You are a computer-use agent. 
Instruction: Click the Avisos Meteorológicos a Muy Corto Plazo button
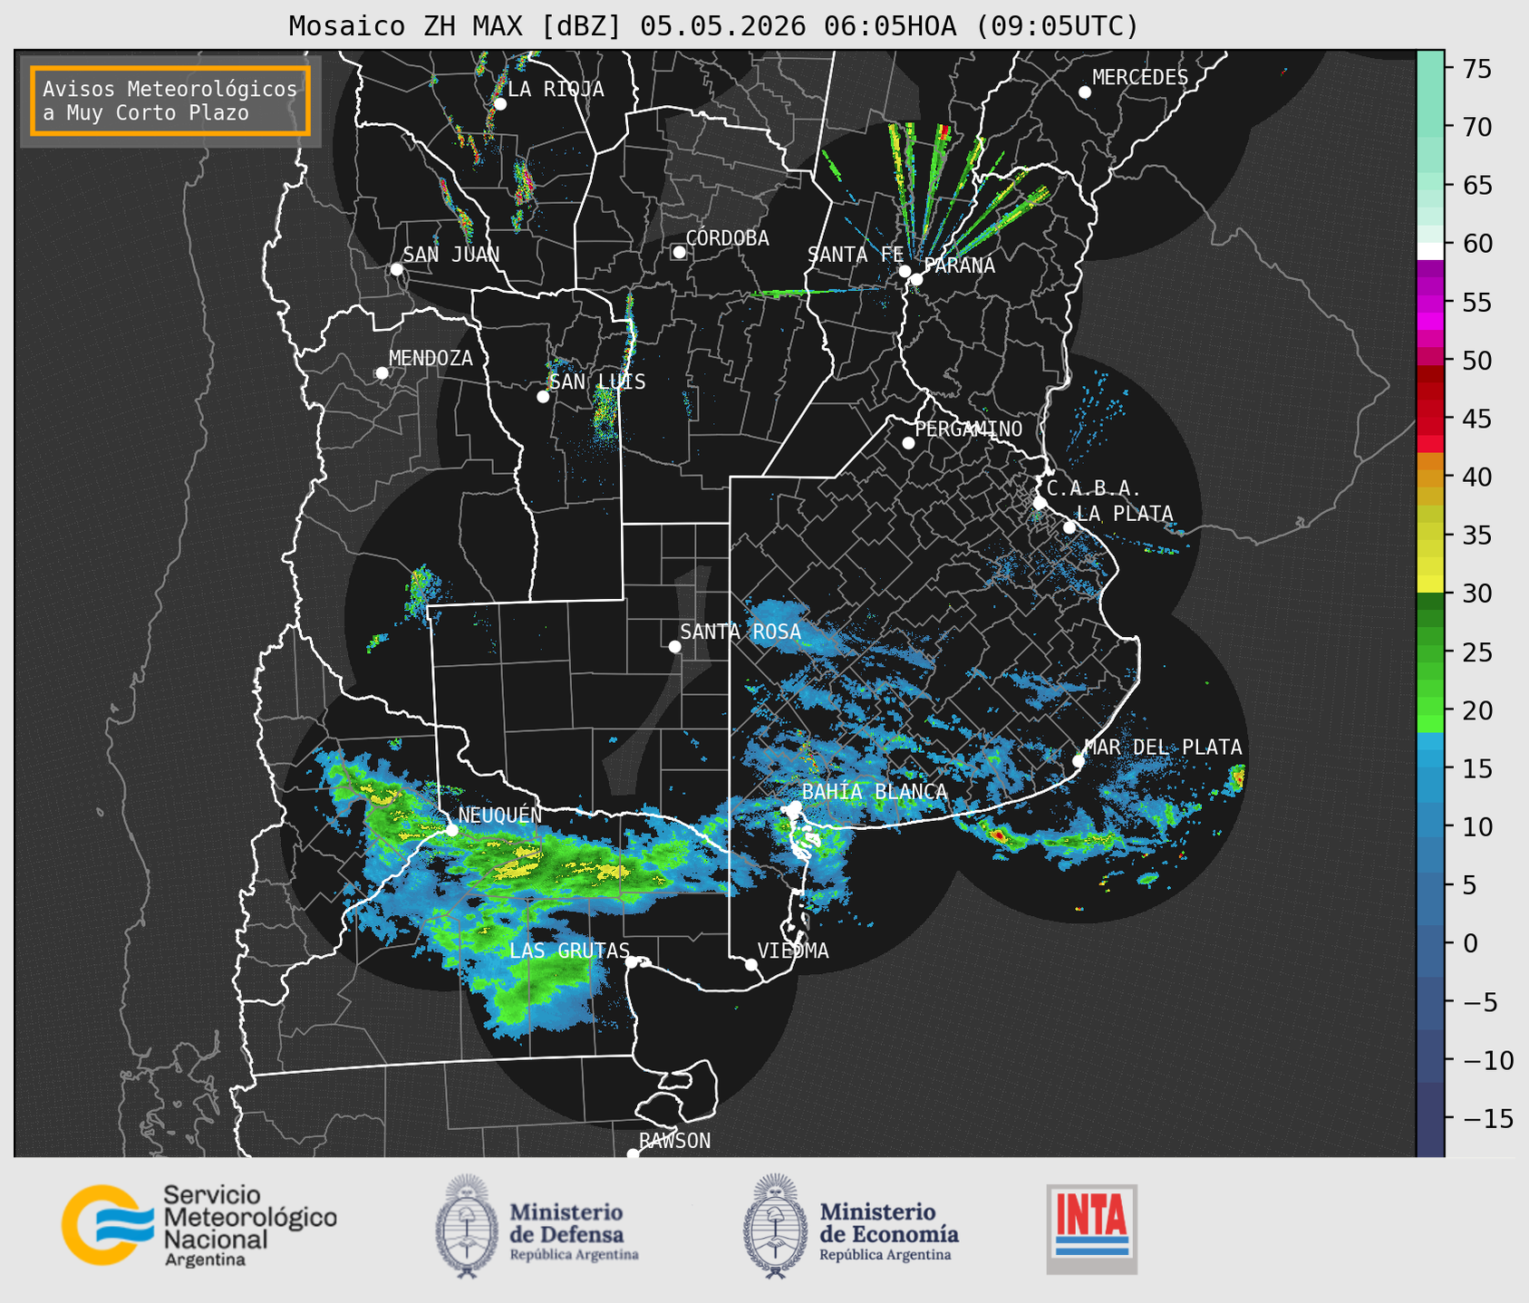[170, 101]
